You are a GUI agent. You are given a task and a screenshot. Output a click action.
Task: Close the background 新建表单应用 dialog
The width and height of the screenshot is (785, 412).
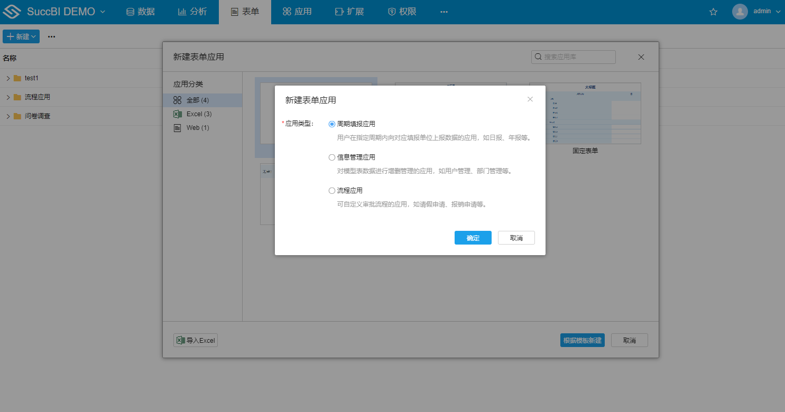641,57
